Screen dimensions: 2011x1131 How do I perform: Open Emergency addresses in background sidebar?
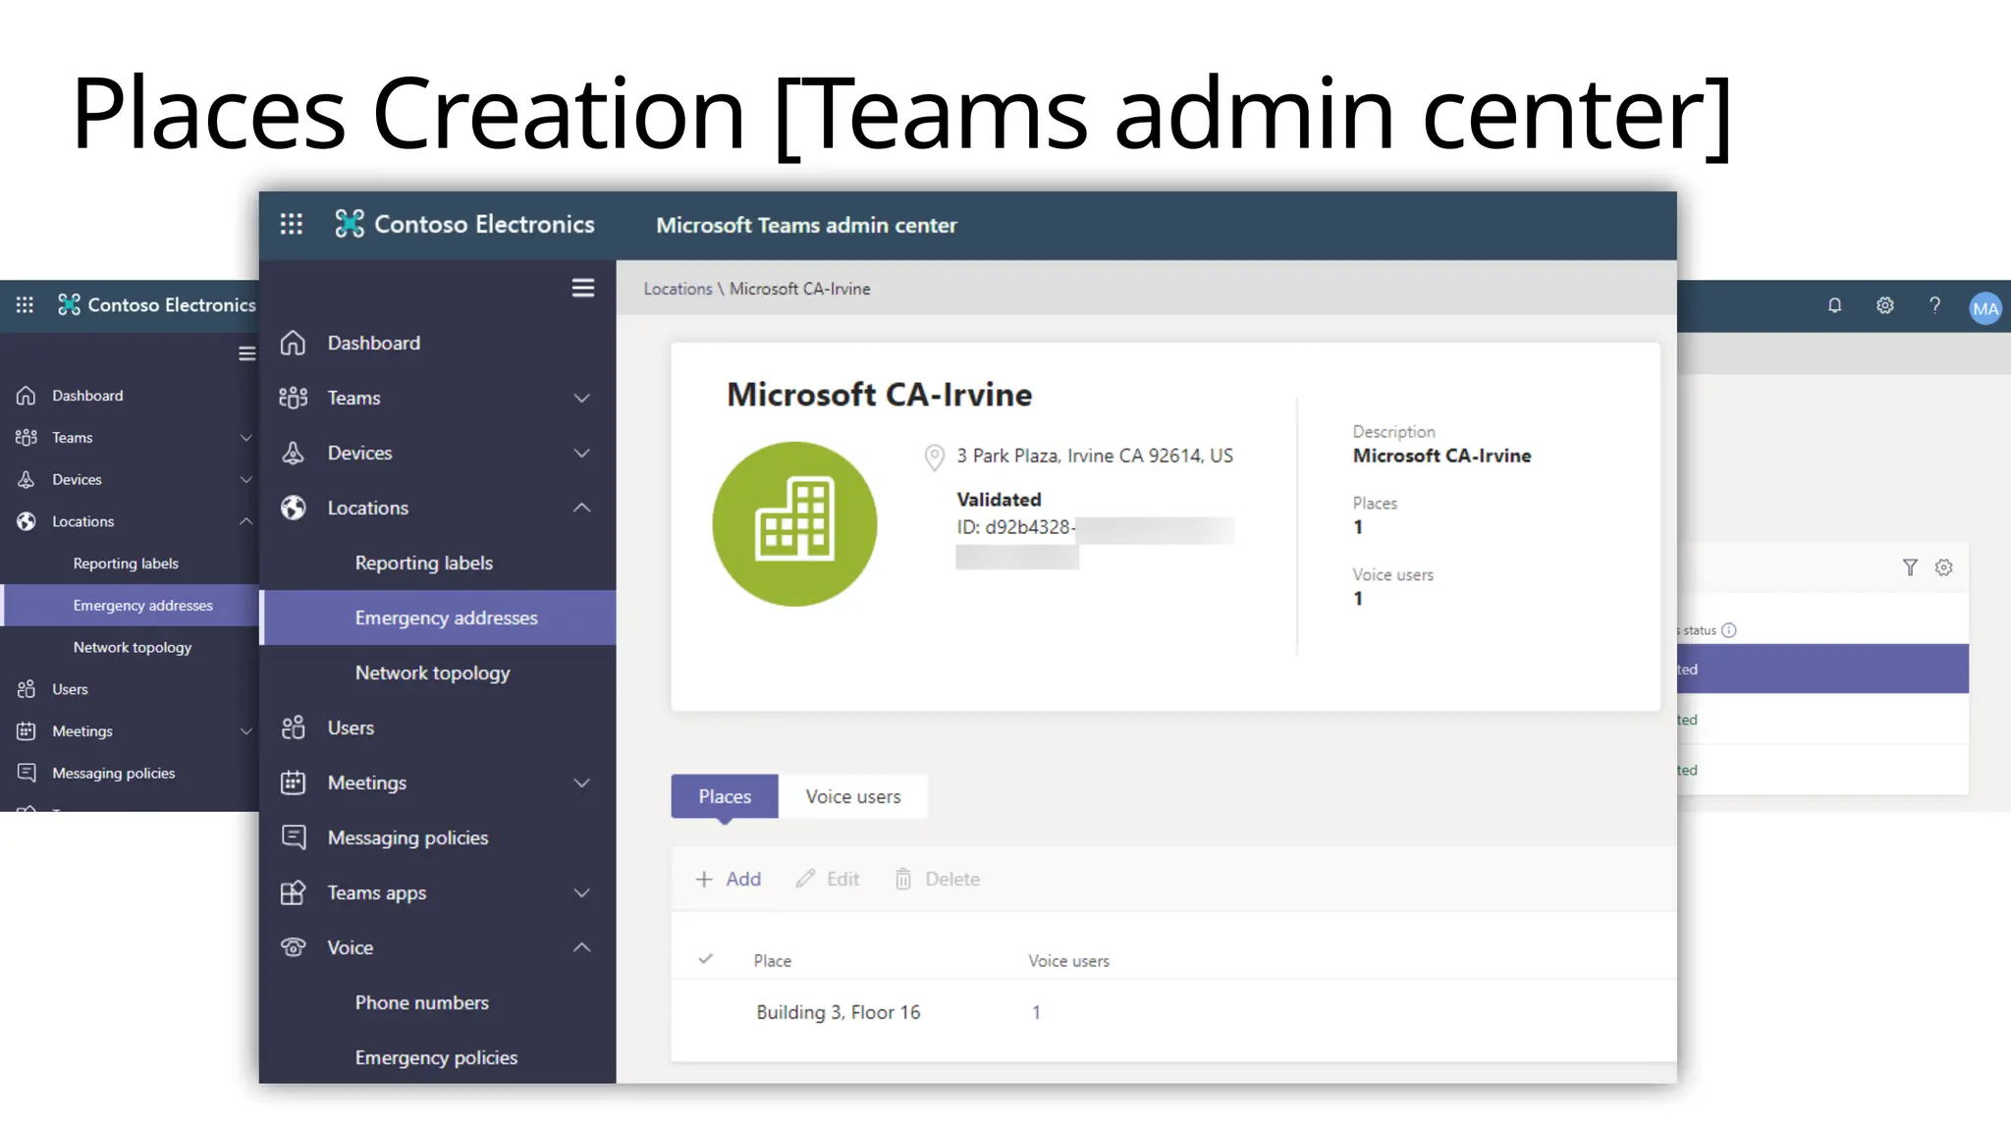(130, 605)
